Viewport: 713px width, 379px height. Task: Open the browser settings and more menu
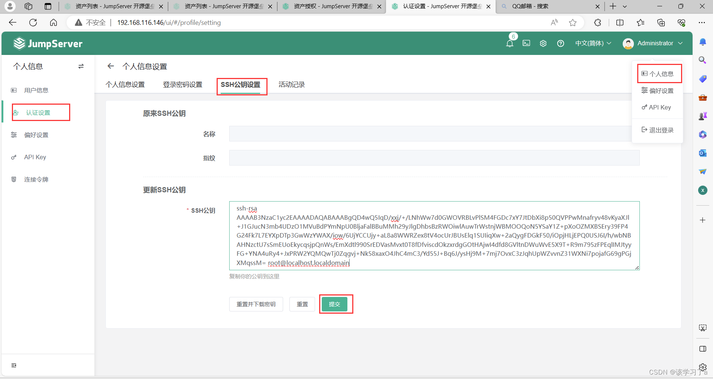tap(701, 23)
